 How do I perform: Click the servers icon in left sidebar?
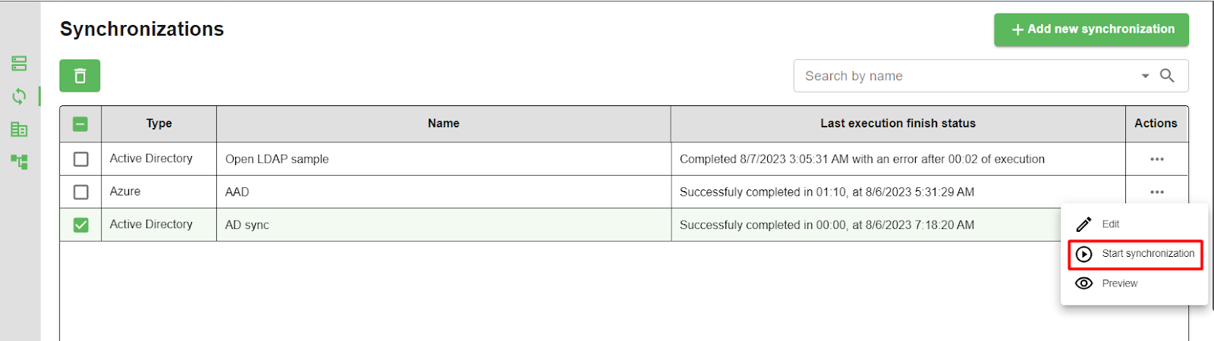point(20,64)
